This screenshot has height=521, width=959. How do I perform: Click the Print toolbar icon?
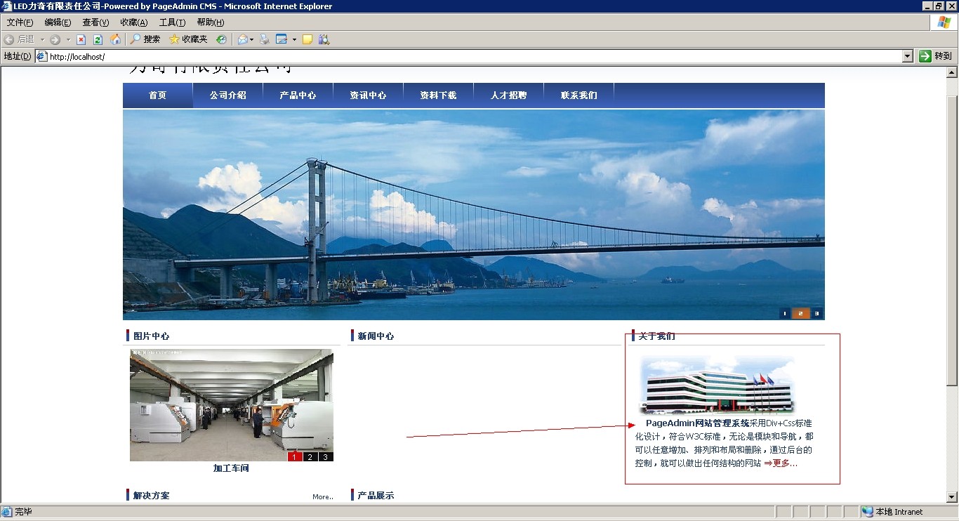265,39
